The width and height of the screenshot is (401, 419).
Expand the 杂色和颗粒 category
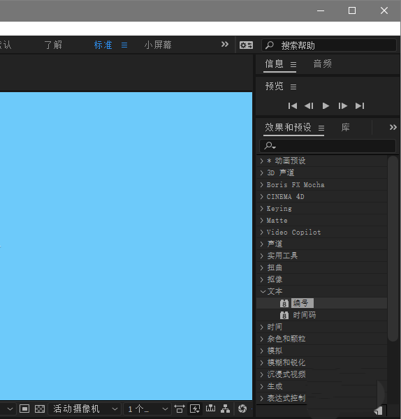coord(262,339)
